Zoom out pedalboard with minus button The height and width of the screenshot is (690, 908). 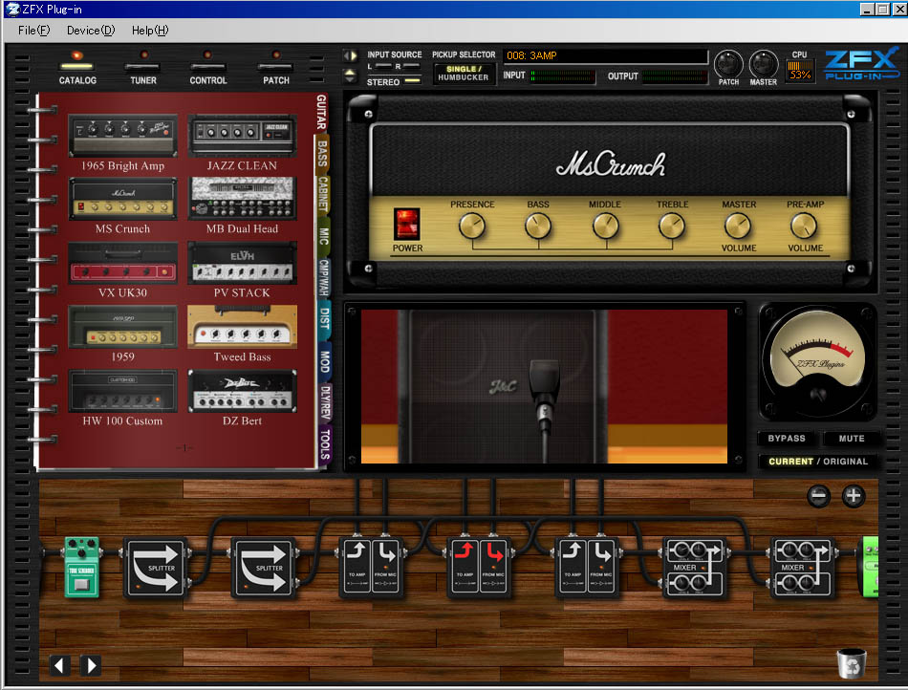818,496
